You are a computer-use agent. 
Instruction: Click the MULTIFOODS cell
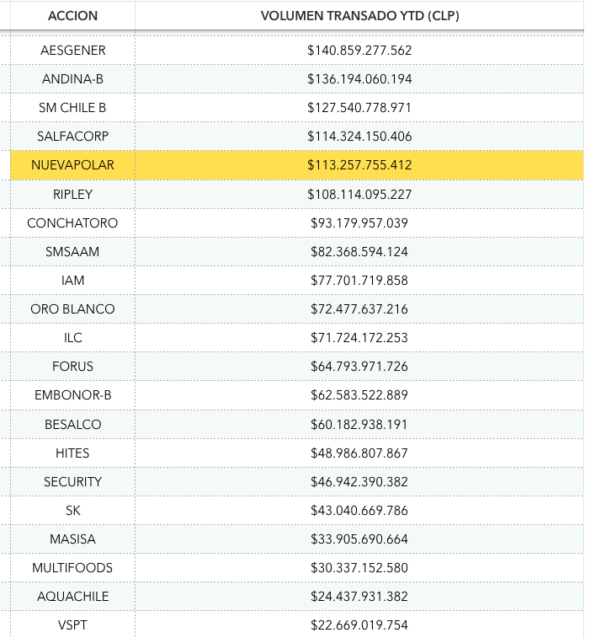pos(72,567)
